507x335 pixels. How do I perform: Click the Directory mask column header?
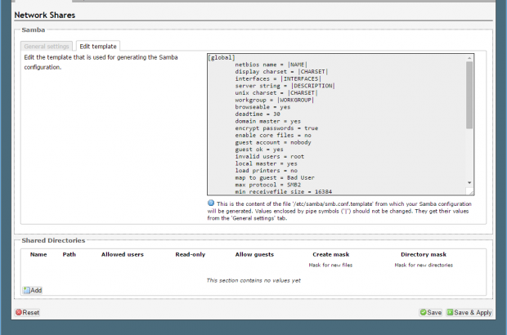click(424, 254)
